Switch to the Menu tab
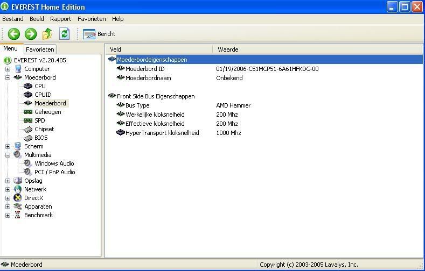This screenshot has height=271, width=425. pyautogui.click(x=11, y=49)
